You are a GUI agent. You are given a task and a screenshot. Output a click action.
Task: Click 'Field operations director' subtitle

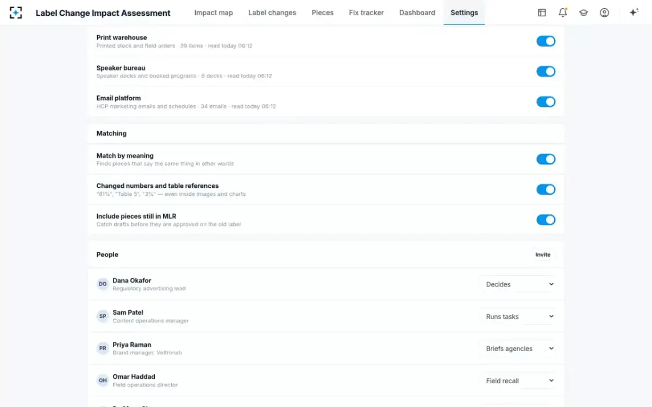pos(145,385)
